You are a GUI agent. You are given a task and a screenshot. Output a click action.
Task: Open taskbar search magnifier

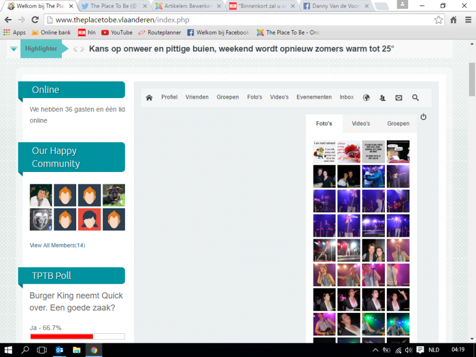tap(25, 350)
